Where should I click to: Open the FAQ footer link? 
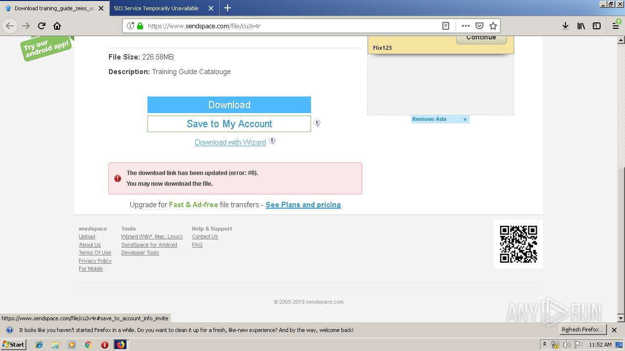tap(197, 245)
